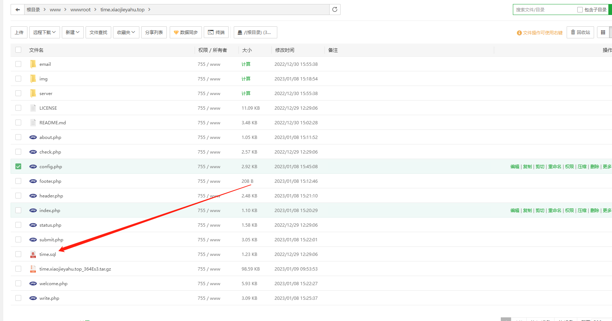Click the index.php php icon
Image resolution: width=612 pixels, height=321 pixels.
coord(33,210)
